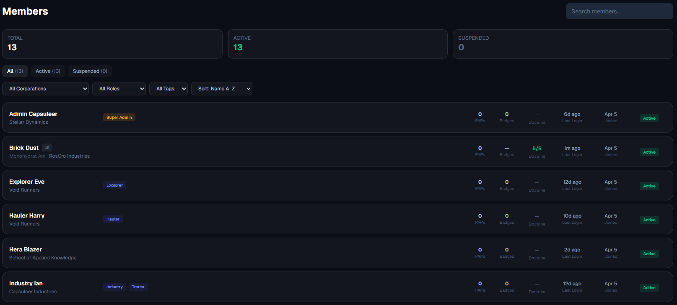Click School of Applied Knowledge text

43,258
